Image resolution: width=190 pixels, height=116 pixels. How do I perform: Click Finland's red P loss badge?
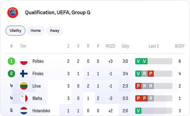pyautogui.click(x=151, y=74)
